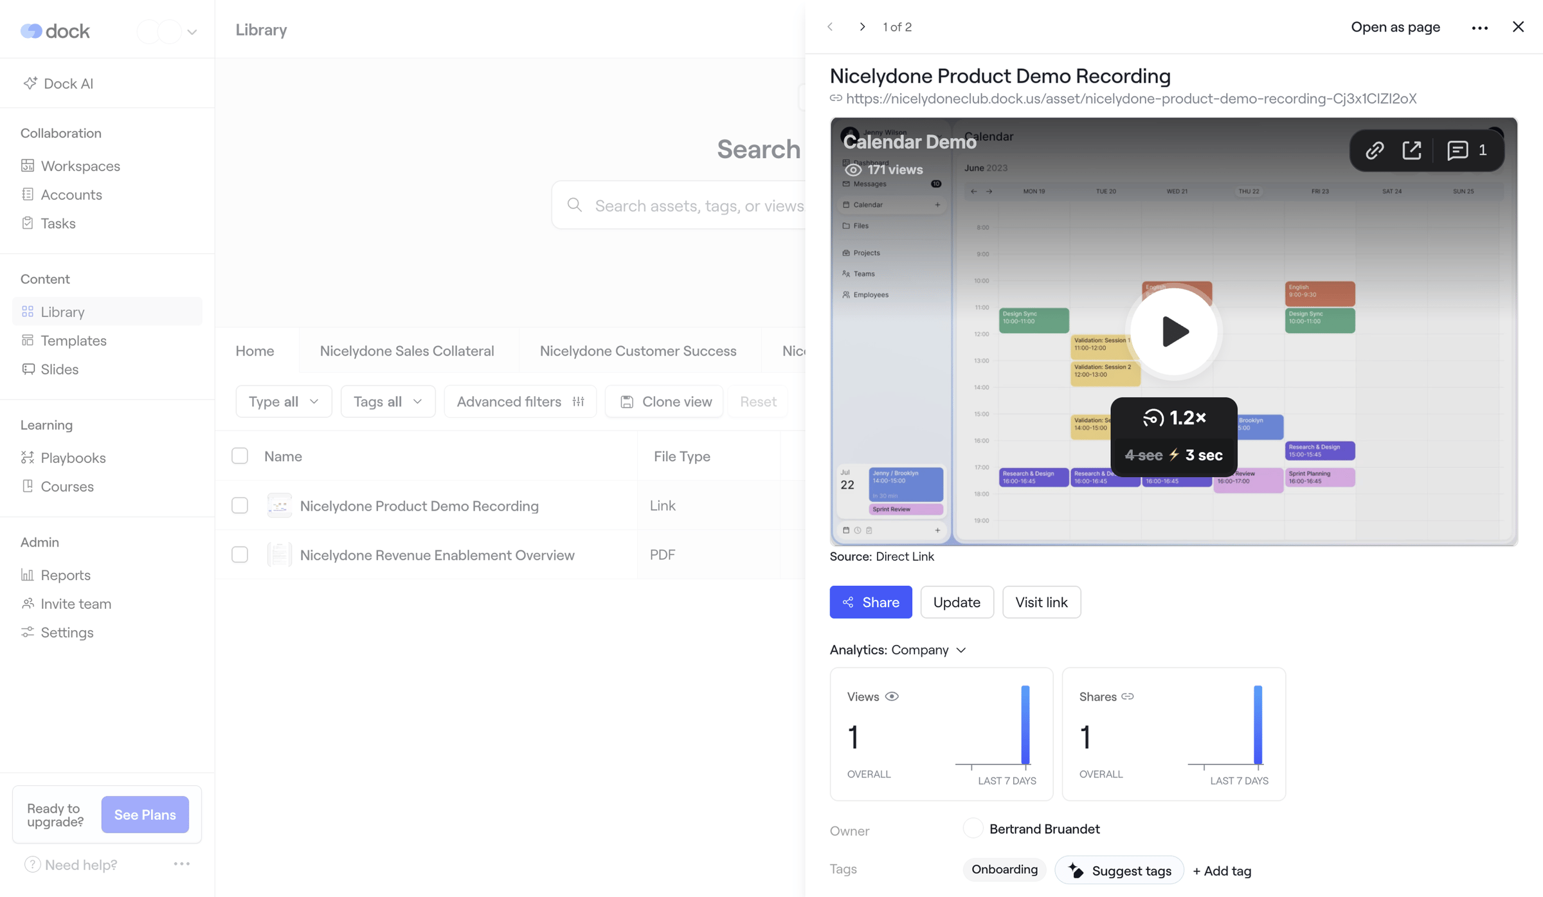The width and height of the screenshot is (1543, 897).
Task: Check Nicelydone Product Demo Recording row
Action: tap(240, 505)
